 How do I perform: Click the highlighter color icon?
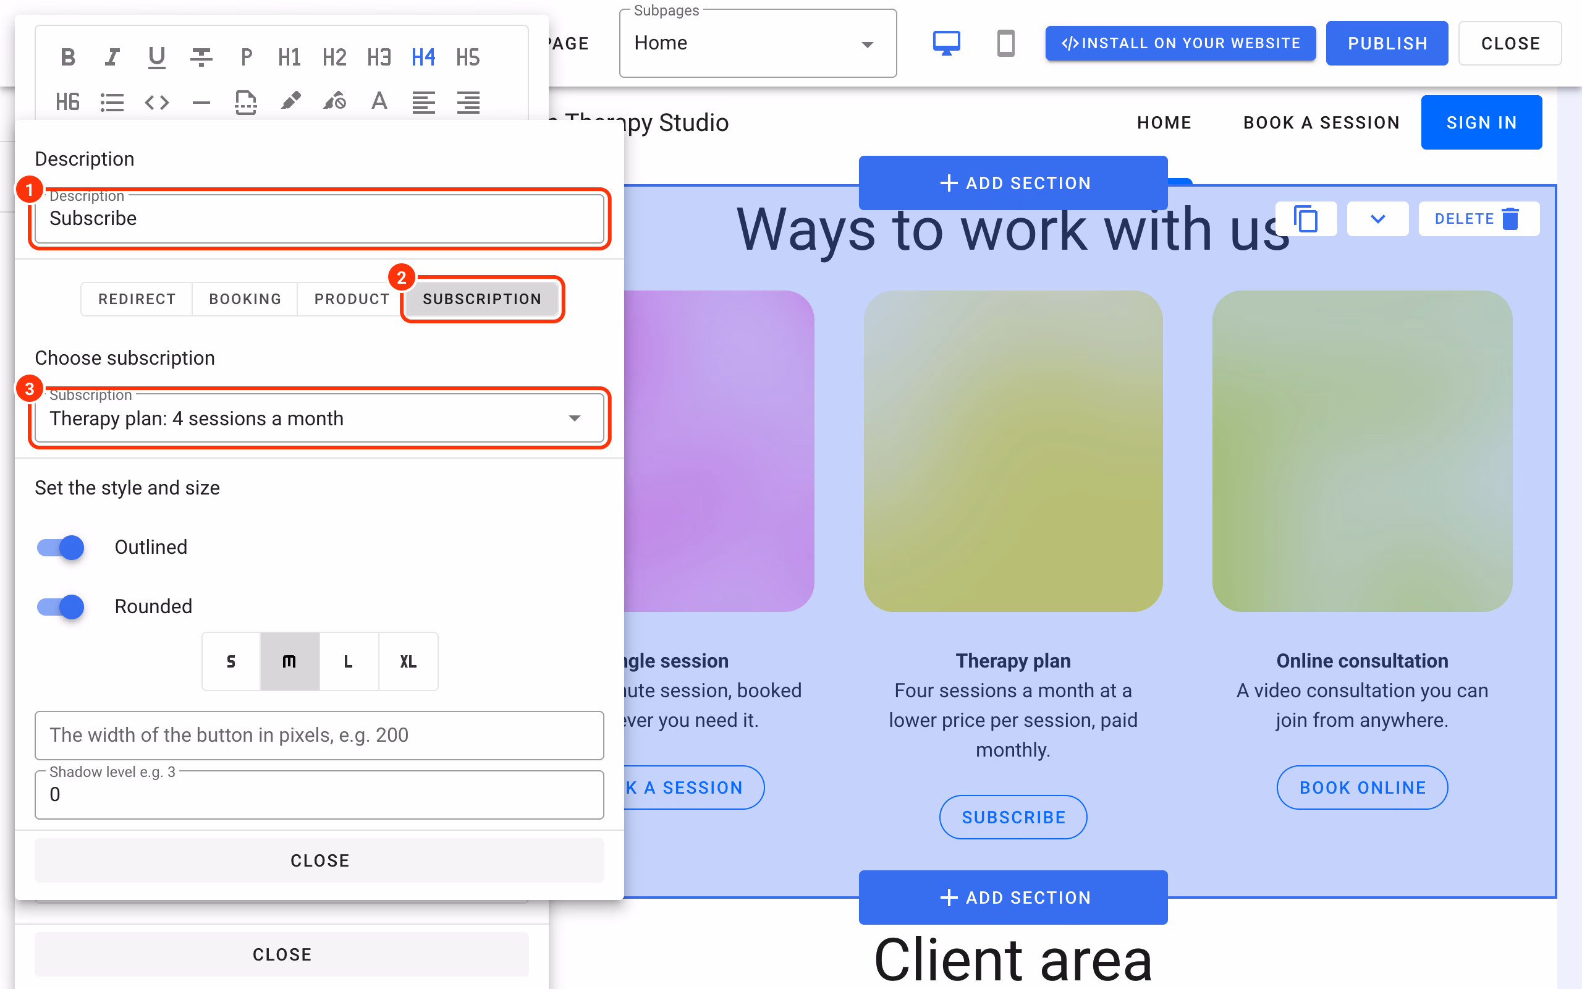pos(290,102)
